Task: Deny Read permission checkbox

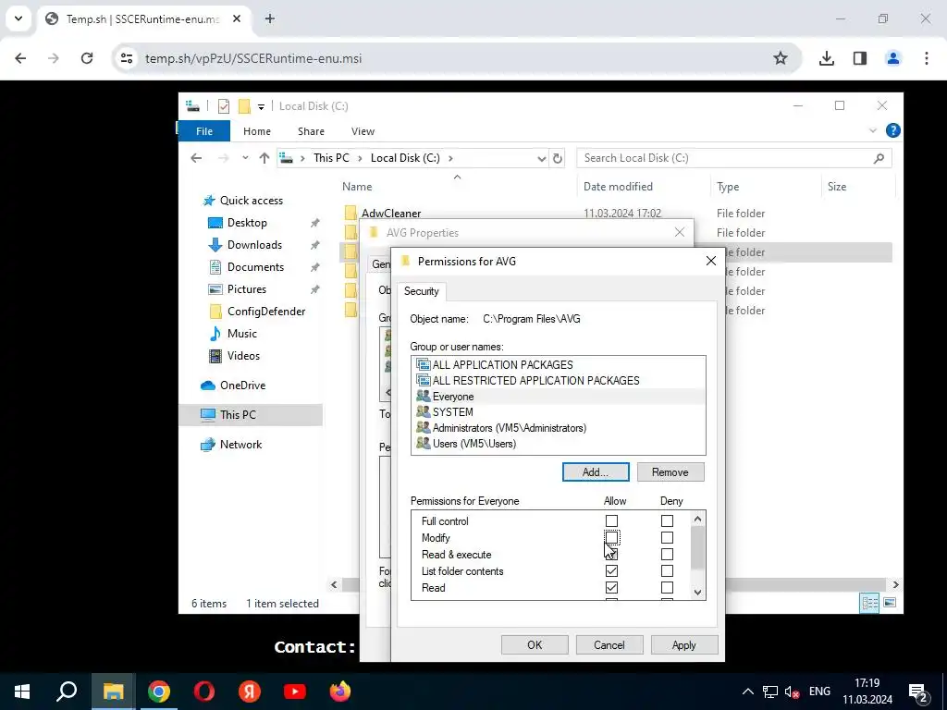Action: point(667,587)
